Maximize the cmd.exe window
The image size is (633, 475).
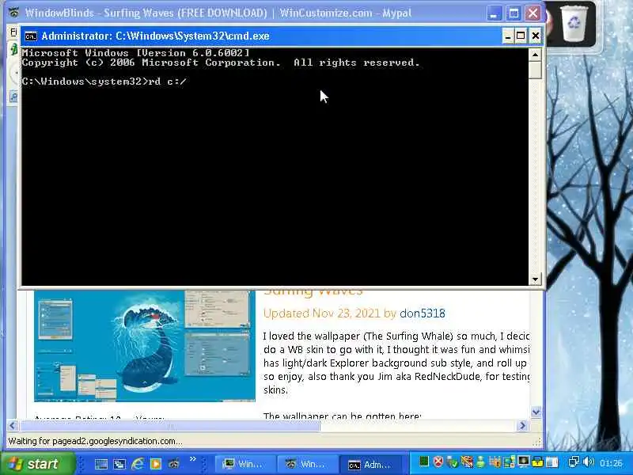pyautogui.click(x=521, y=36)
